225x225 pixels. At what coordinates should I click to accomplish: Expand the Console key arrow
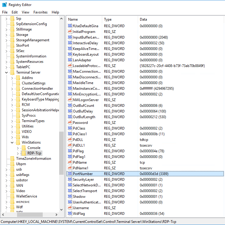18,148
